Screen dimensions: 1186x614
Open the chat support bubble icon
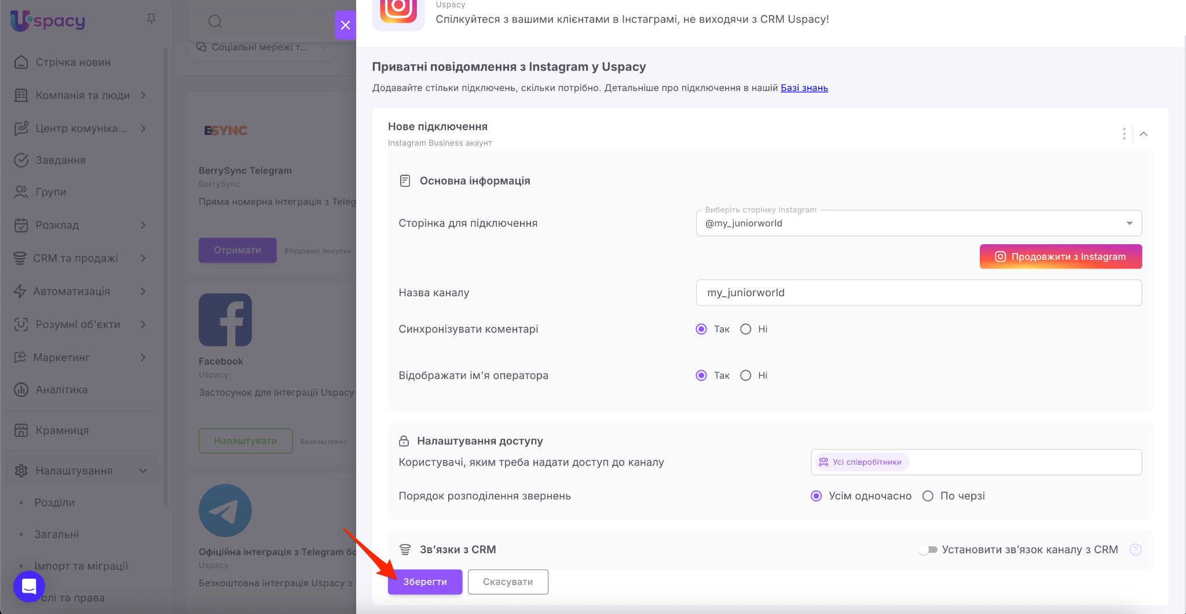(29, 586)
